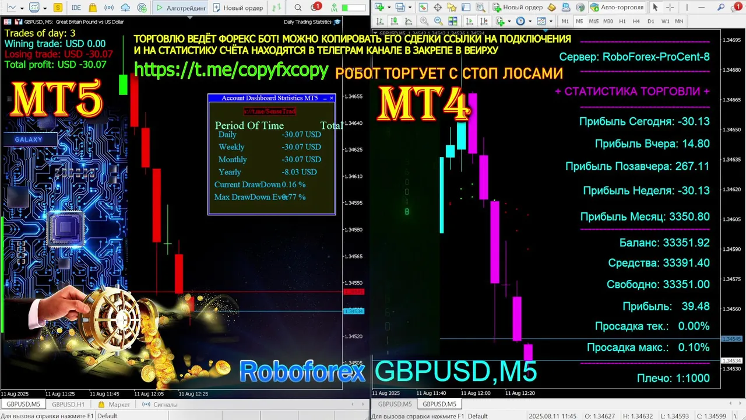Open the Market shopping bag icon in MT5 toolbar
Viewport: 746px width, 420px height.
93,8
